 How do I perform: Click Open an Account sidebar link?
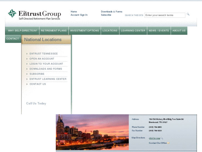(42, 59)
